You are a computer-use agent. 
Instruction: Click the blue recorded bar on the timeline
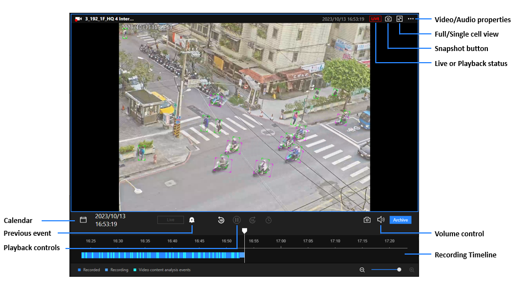[161, 255]
